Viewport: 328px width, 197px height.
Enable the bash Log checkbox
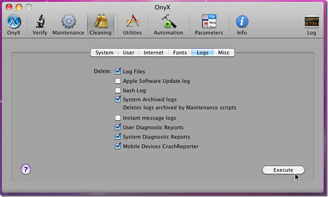pos(118,90)
